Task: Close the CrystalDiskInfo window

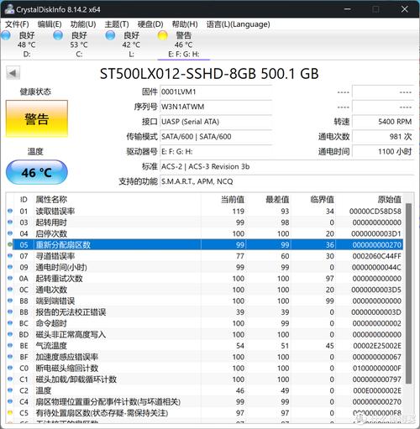Action: [404, 9]
